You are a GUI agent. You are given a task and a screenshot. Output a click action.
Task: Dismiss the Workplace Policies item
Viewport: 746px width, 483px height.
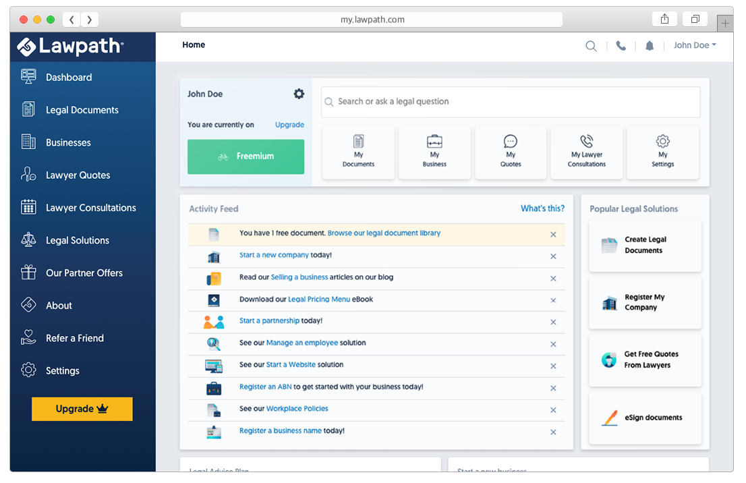coord(553,410)
